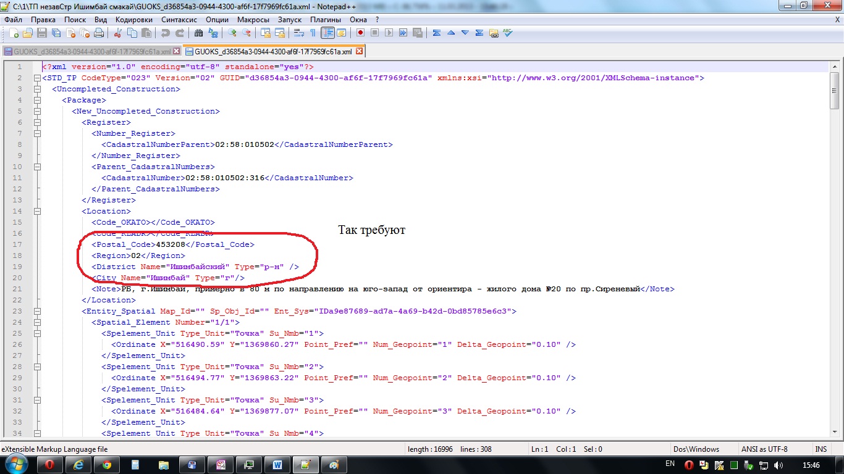The width and height of the screenshot is (844, 474).
Task: Collapse the Register fold on line 6
Action: (37, 122)
